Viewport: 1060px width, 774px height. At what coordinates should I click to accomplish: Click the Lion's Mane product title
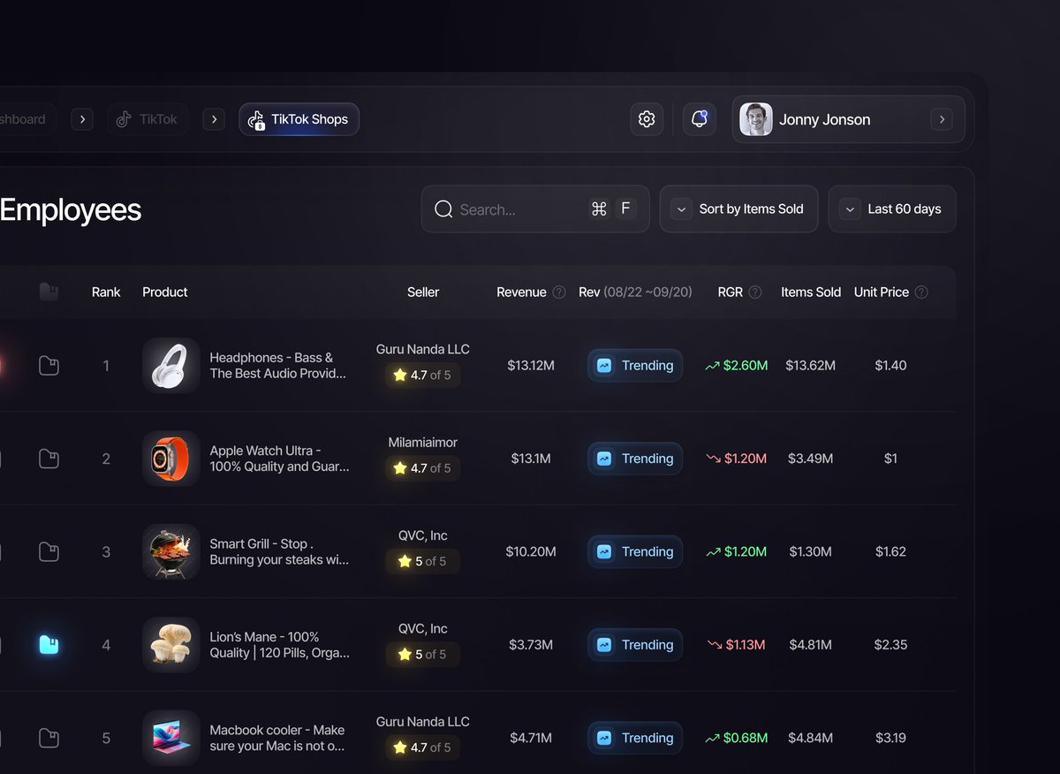tap(279, 645)
